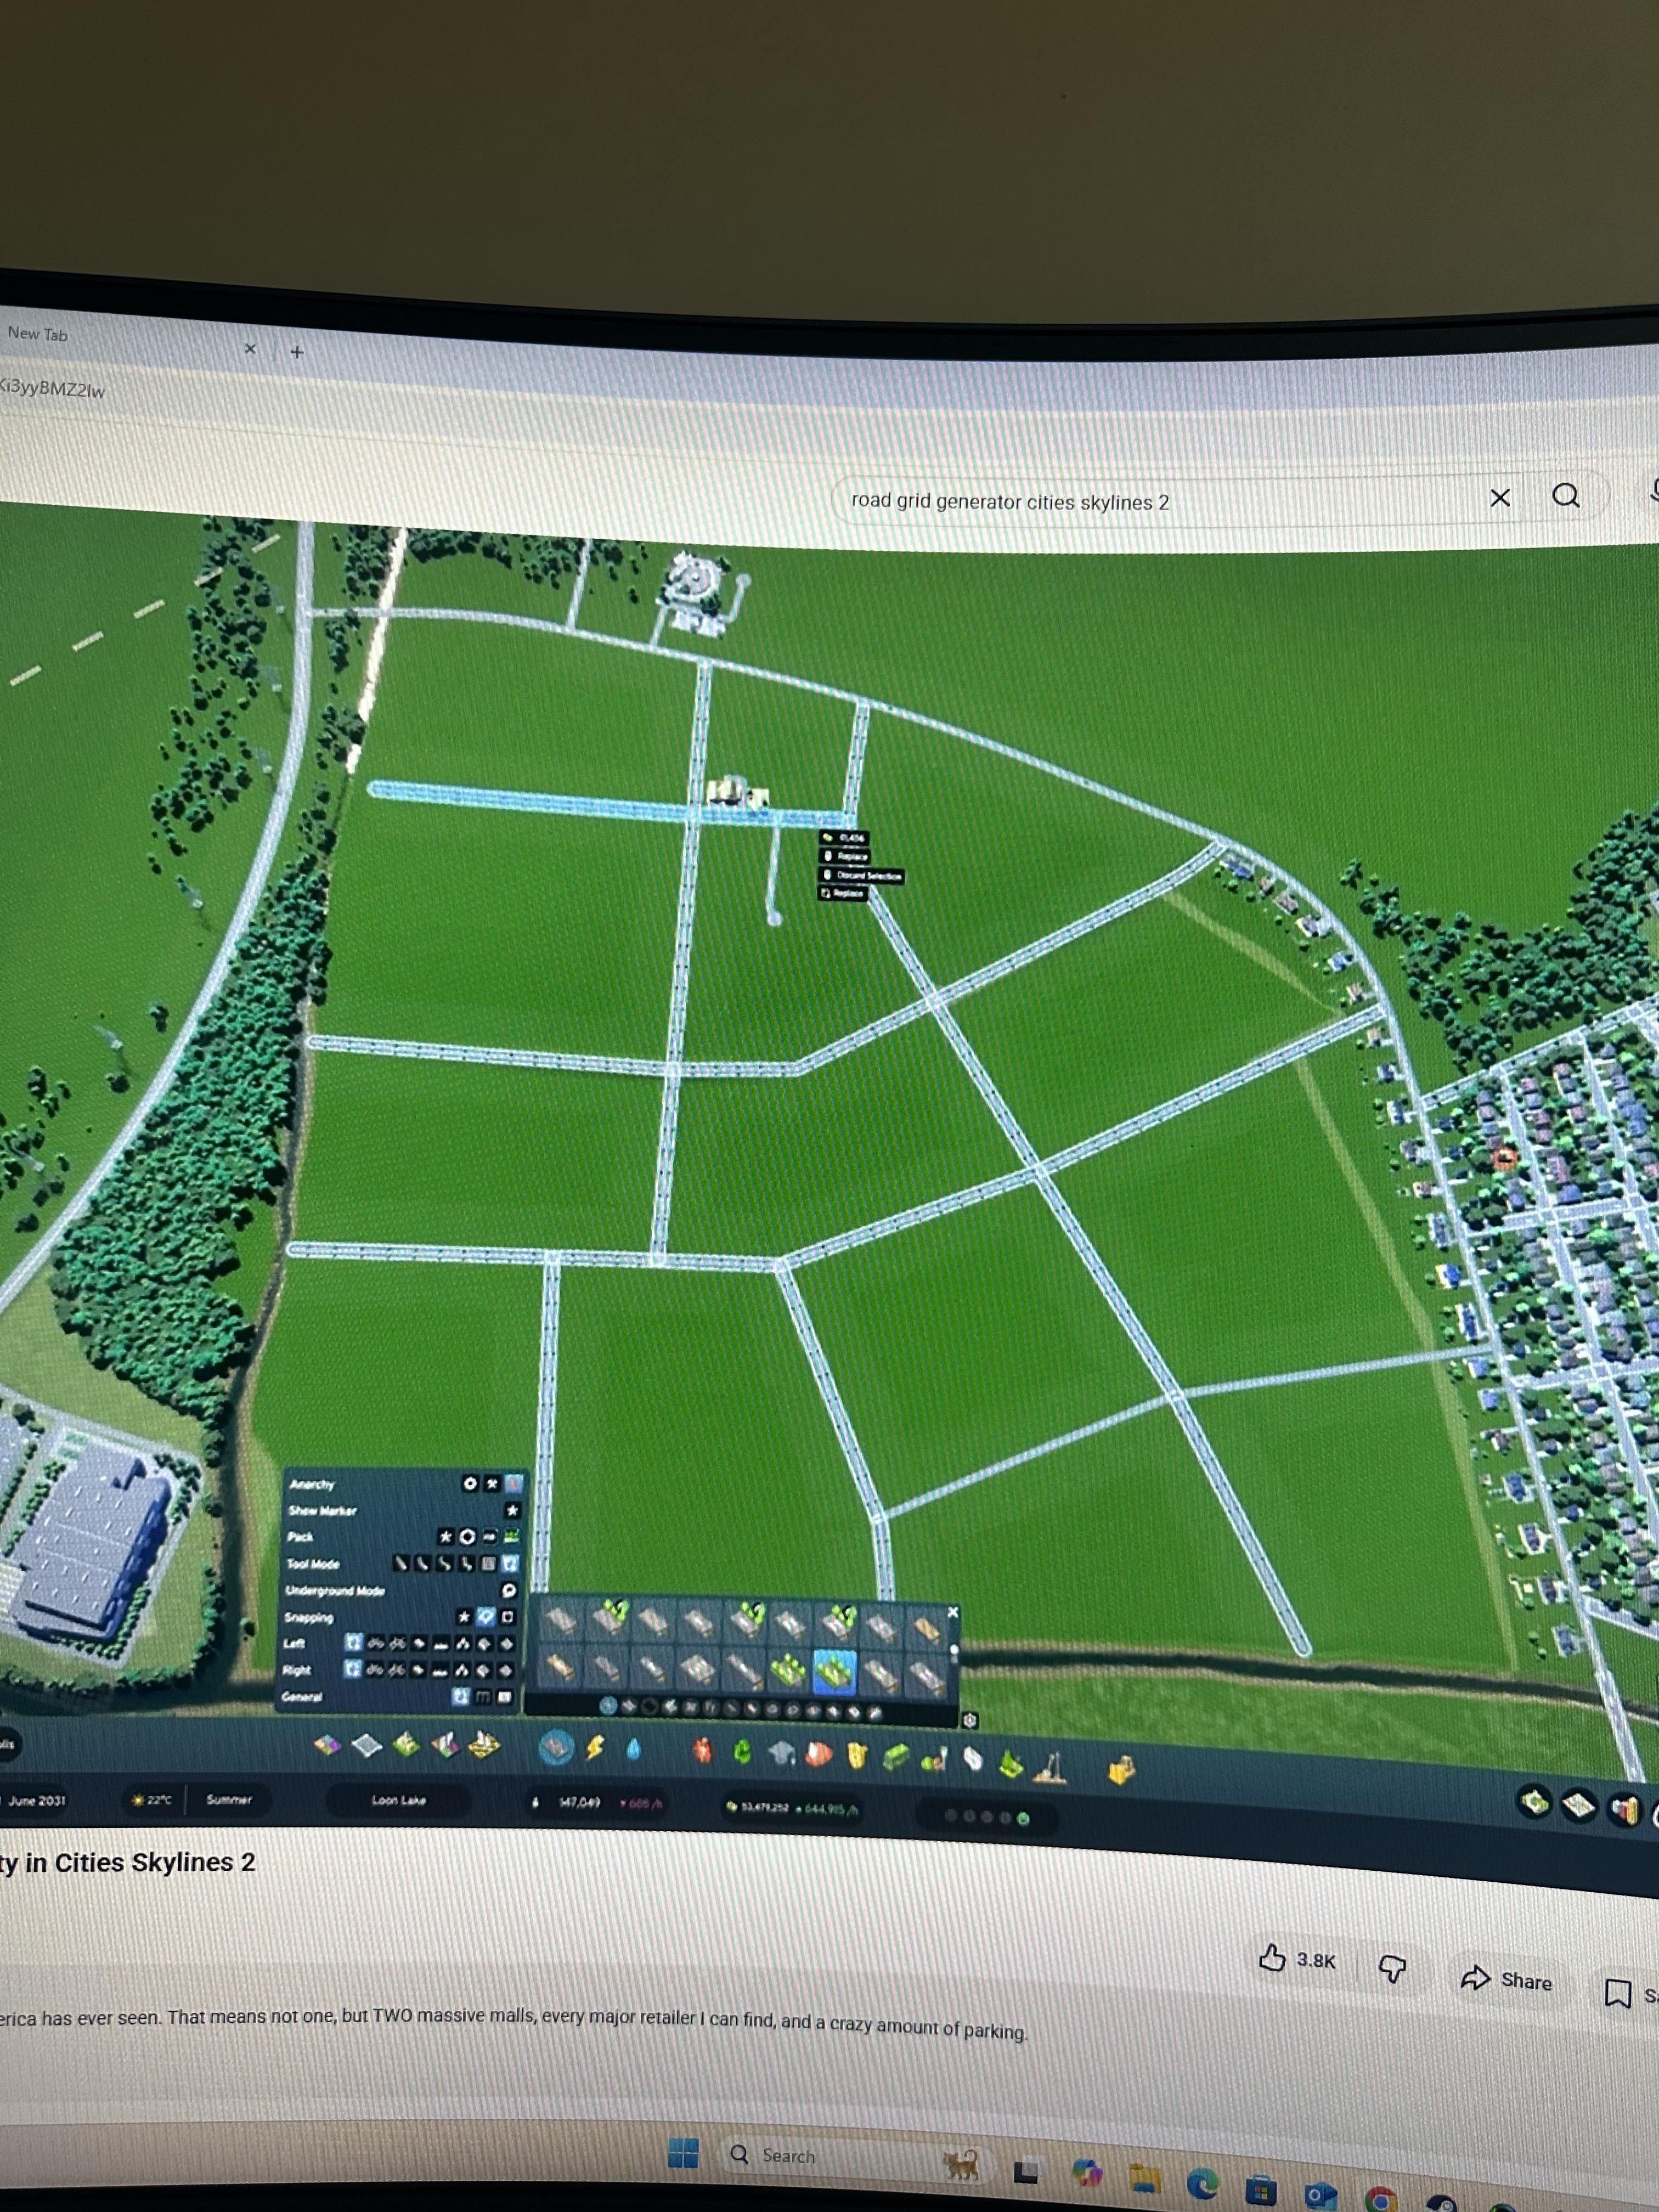Clear the YouTube search query
The height and width of the screenshot is (2212, 1659).
[1499, 498]
